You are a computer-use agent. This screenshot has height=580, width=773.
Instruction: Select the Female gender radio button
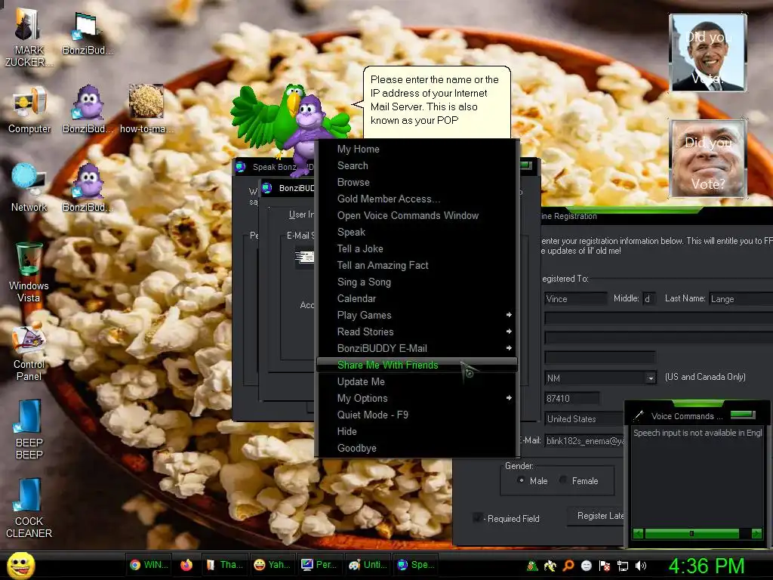pos(563,480)
